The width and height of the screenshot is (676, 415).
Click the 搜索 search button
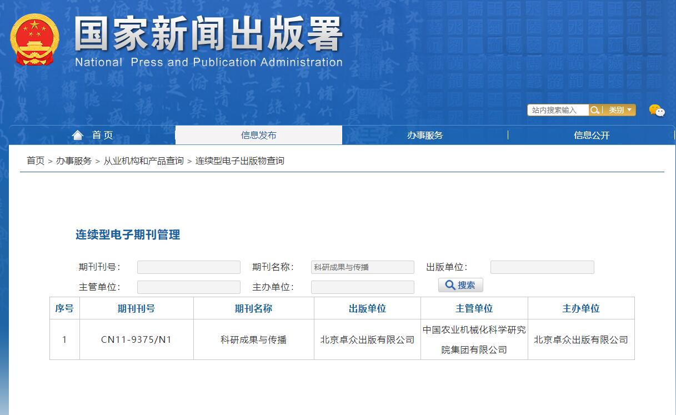pyautogui.click(x=460, y=285)
